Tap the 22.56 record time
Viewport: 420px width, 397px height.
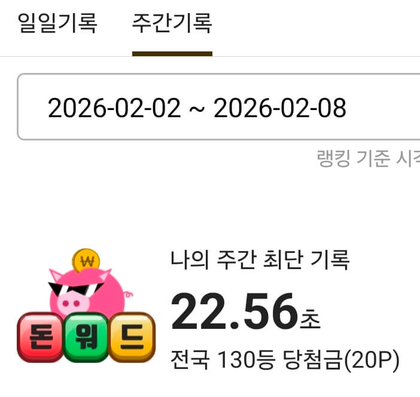tap(235, 312)
